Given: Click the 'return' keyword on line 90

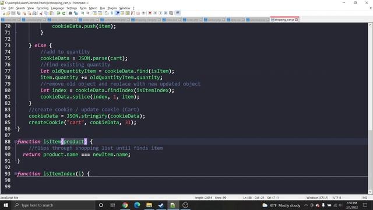Looking at the screenshot, I should (x=31, y=155).
